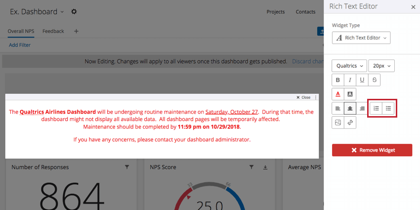Insert an image into the text
420x210 pixels.
click(338, 123)
